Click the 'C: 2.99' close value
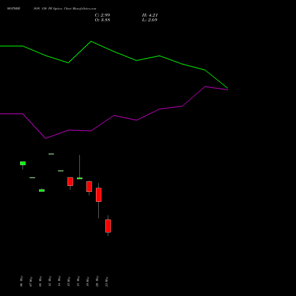 coord(102,15)
